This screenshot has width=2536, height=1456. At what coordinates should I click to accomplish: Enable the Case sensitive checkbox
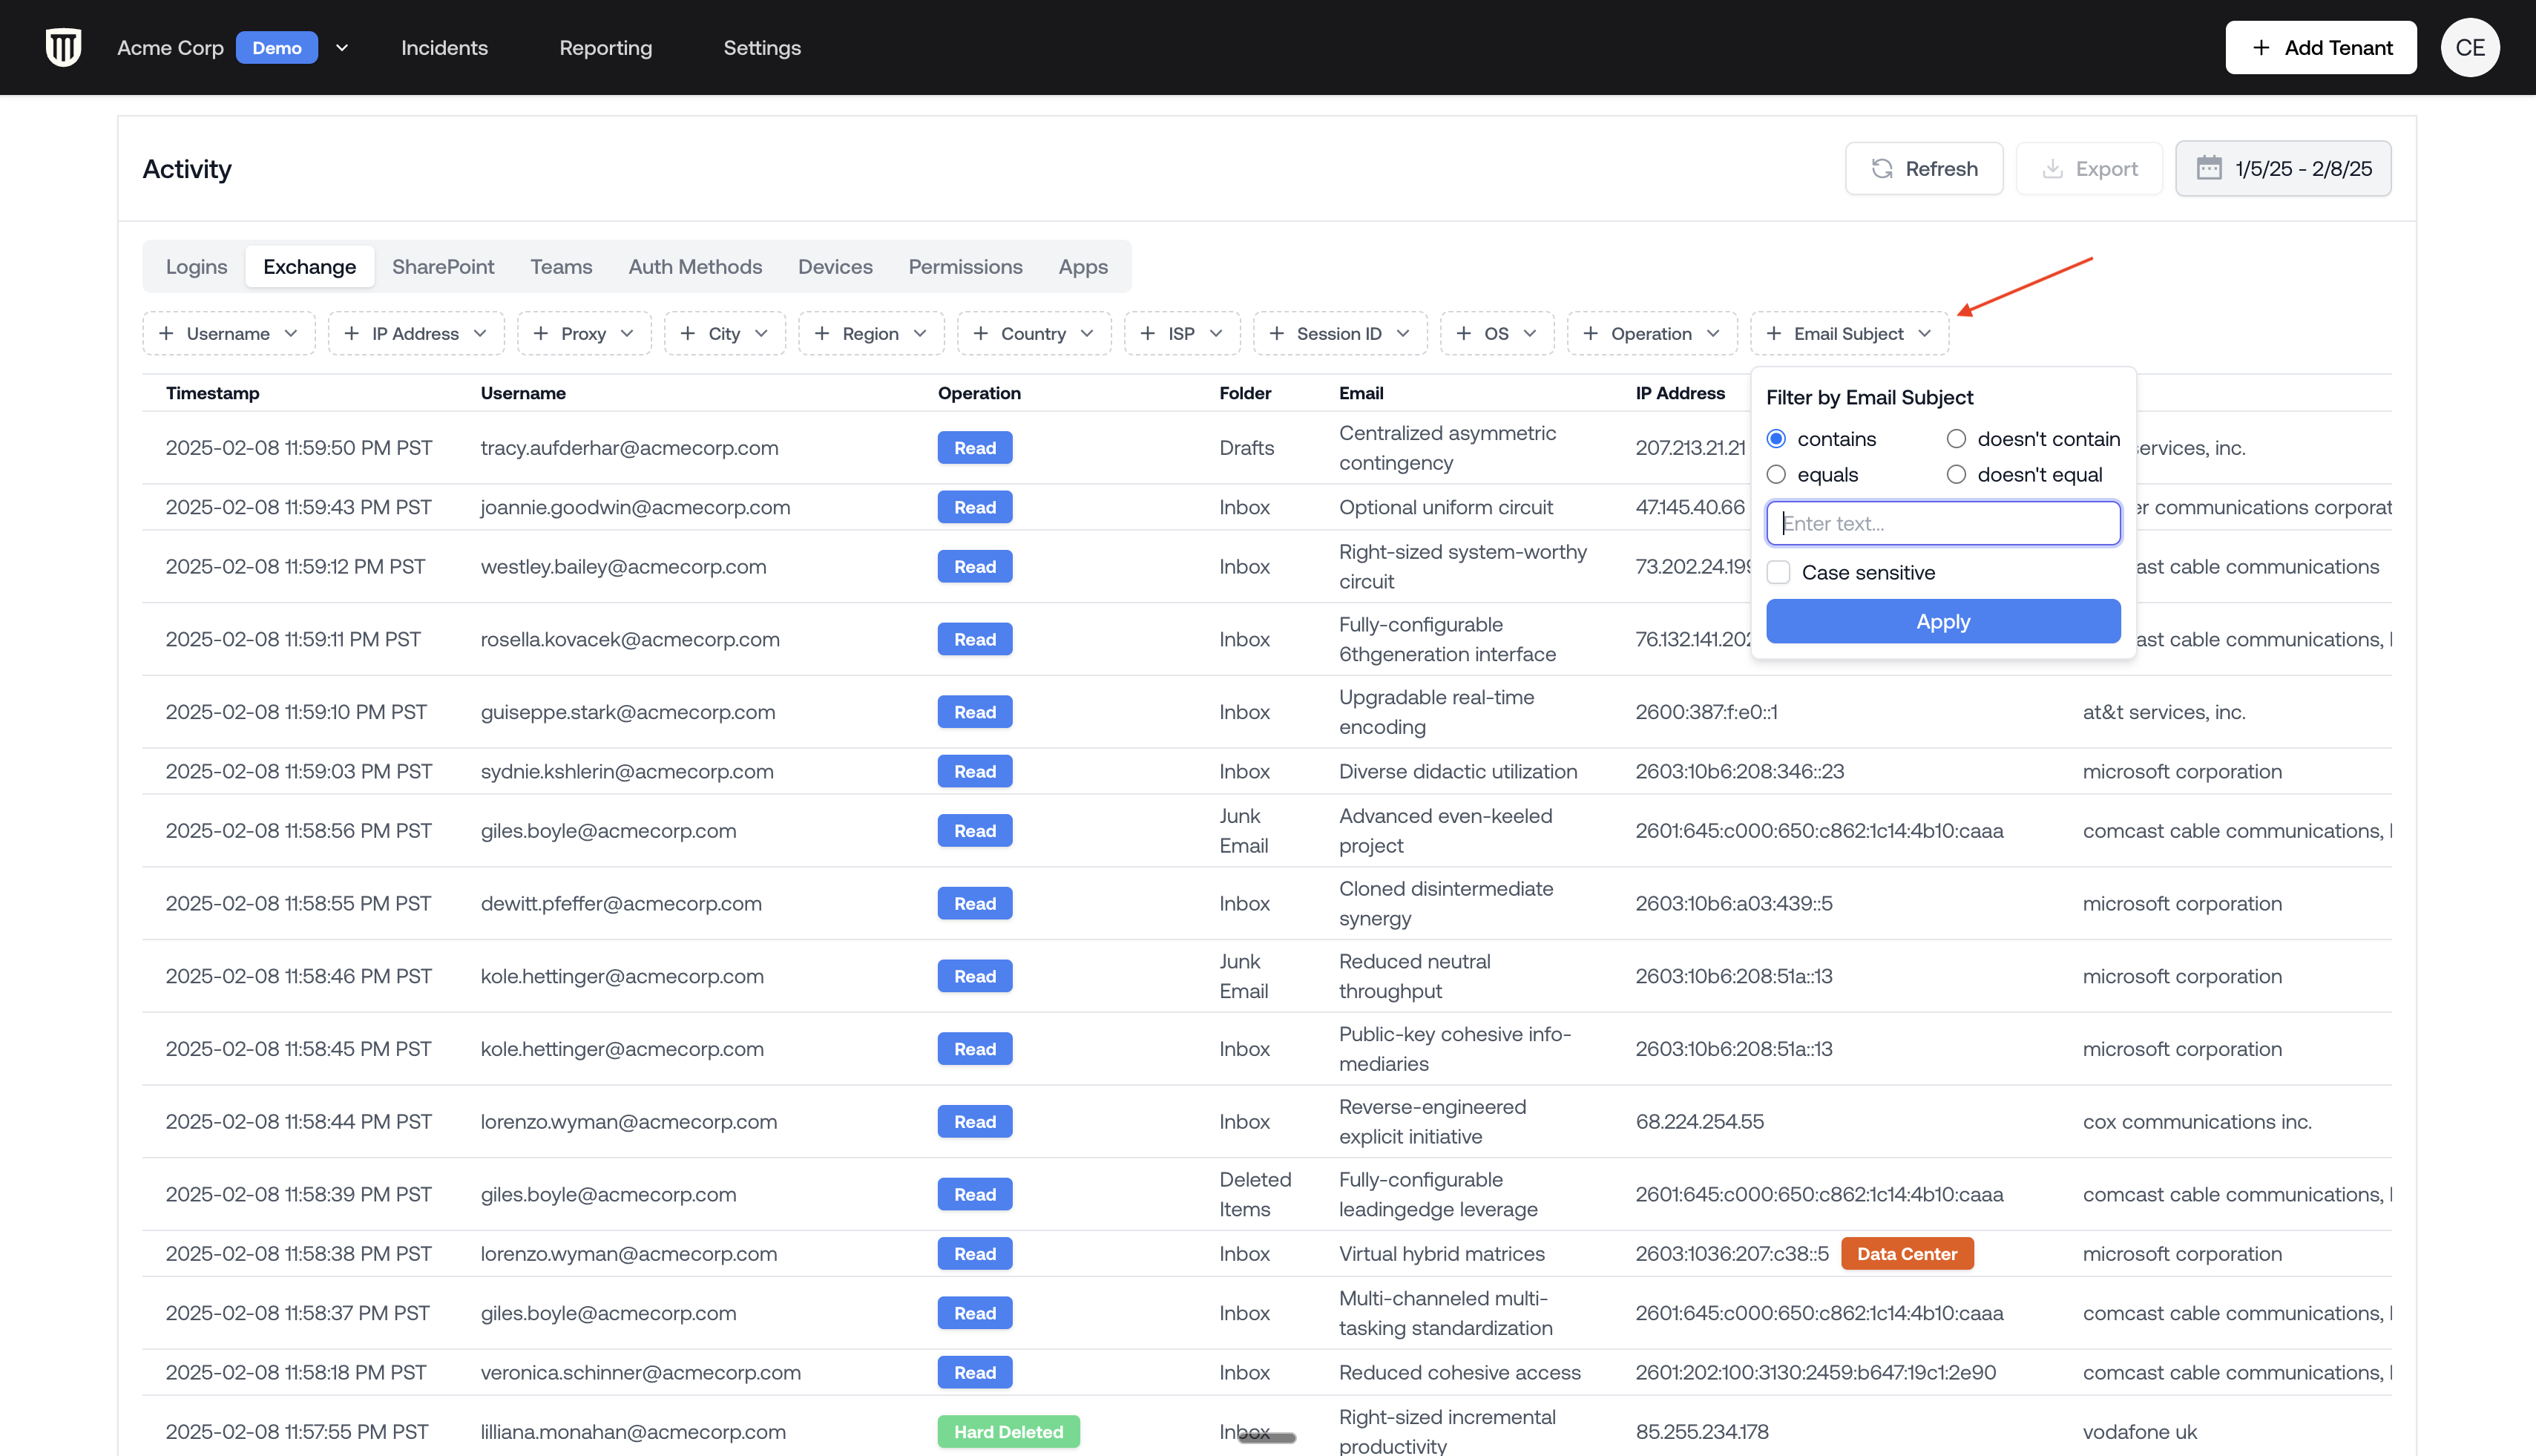(x=1778, y=573)
